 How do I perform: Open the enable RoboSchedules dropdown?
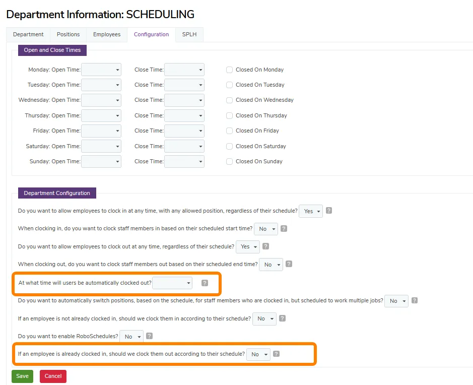[131, 337]
